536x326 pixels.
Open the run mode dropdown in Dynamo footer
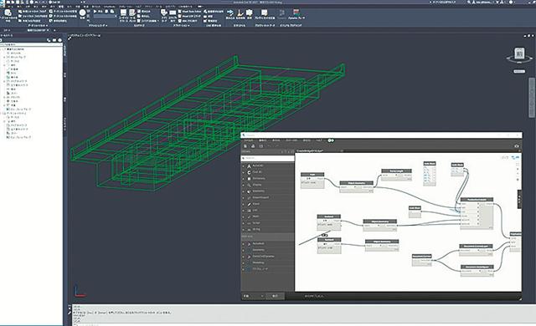[253, 296]
